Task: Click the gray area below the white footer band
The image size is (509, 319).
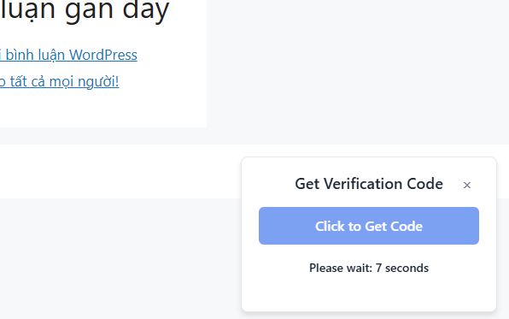Action: [x=120, y=258]
